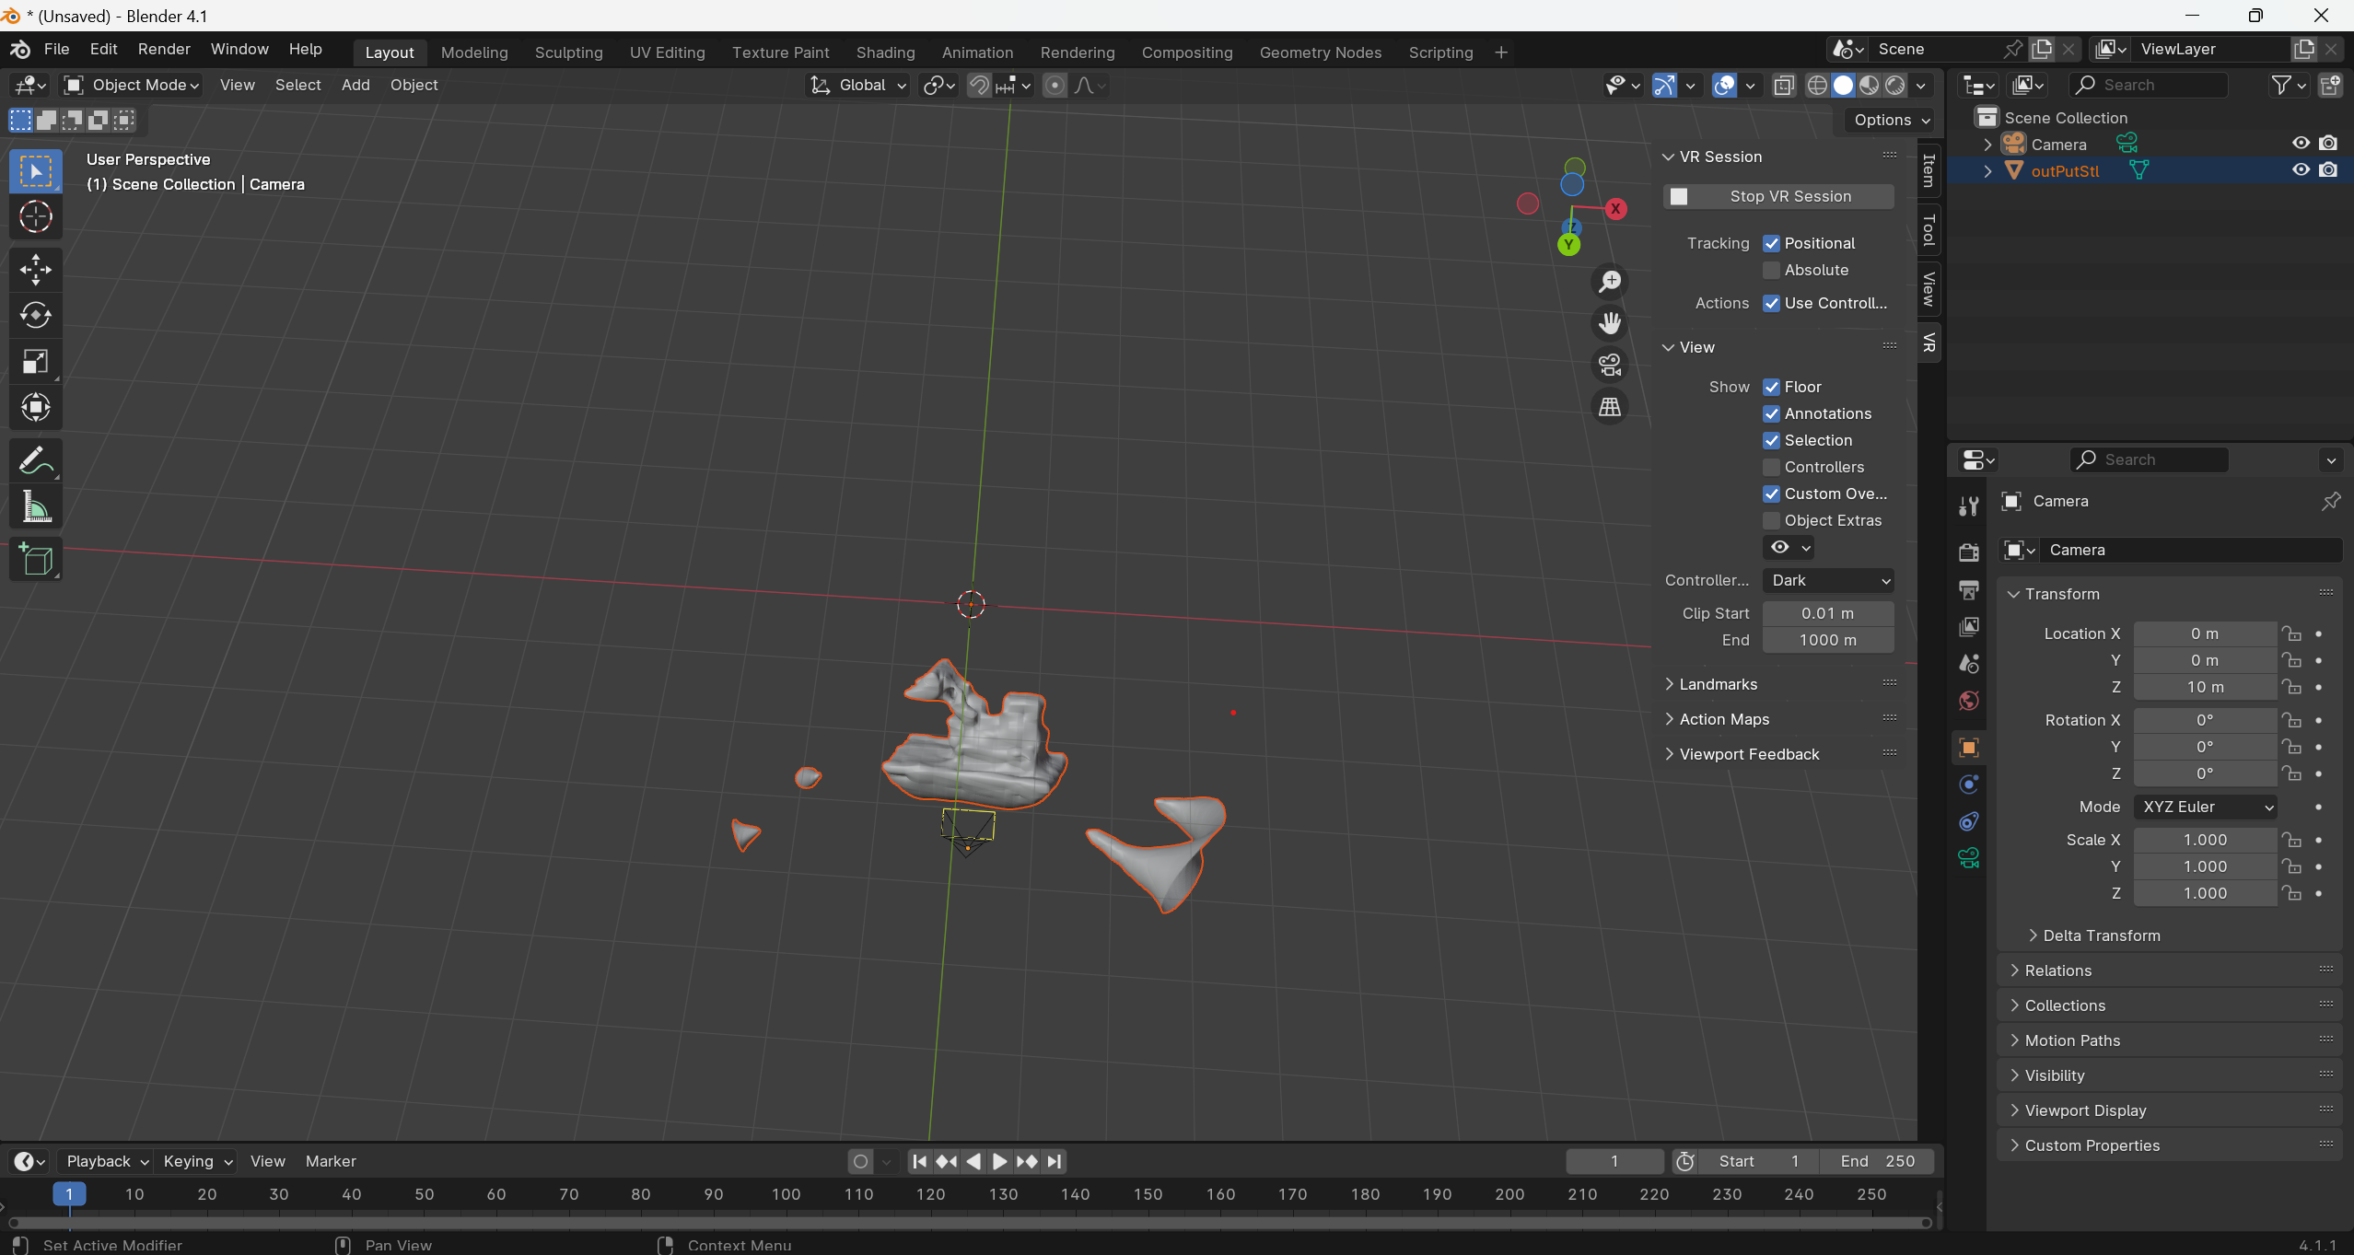This screenshot has width=2354, height=1255.
Task: Select the Annotate pencil tool
Action: click(x=35, y=460)
